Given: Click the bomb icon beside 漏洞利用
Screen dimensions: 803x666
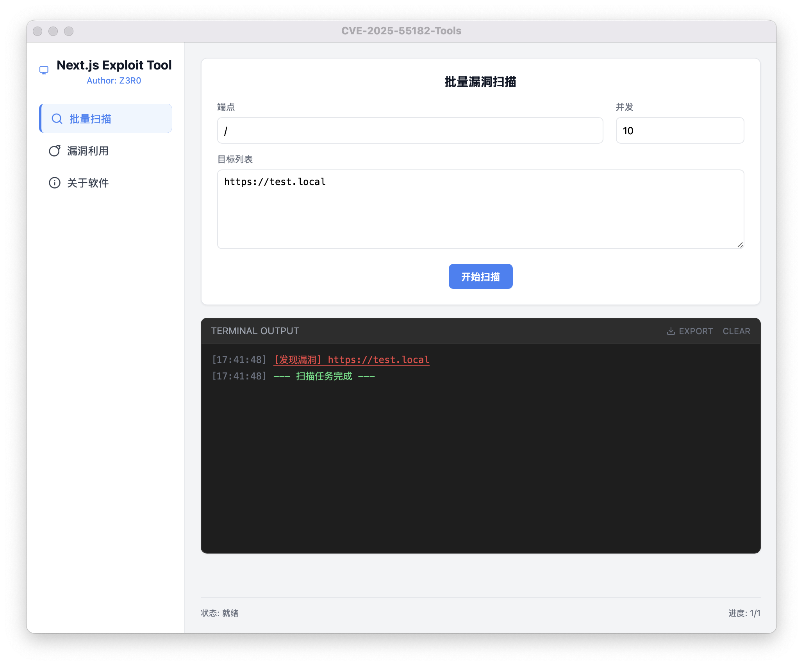Looking at the screenshot, I should click(55, 151).
